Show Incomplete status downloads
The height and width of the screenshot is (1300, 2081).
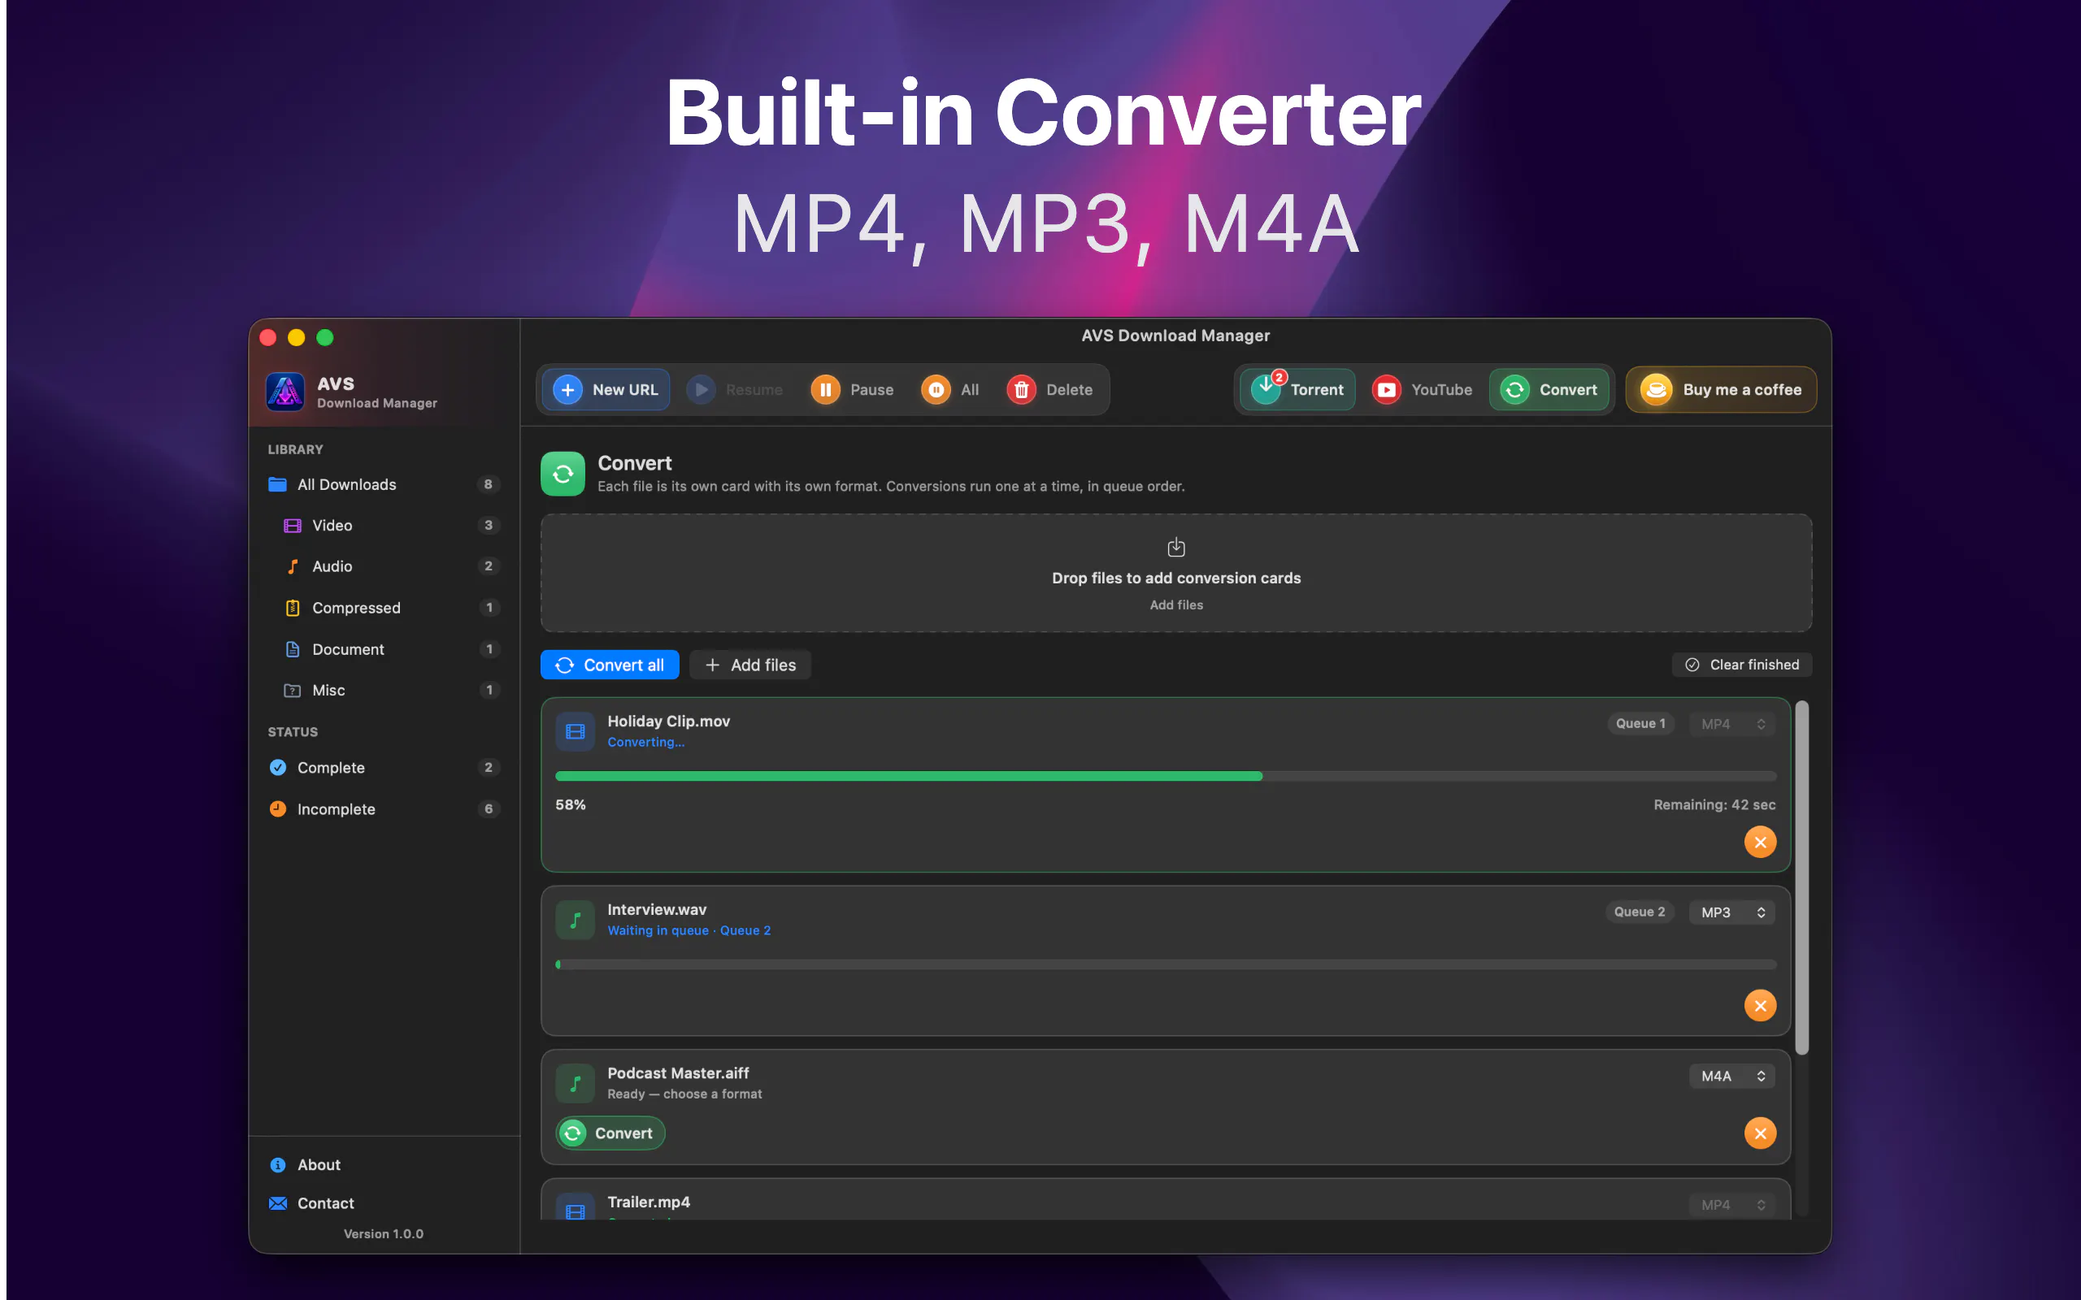(384, 809)
